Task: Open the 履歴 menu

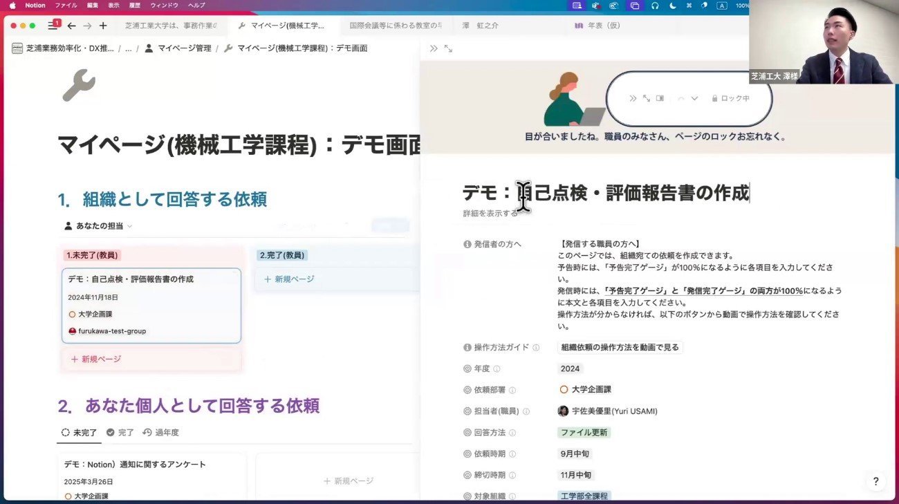Action: (x=134, y=6)
